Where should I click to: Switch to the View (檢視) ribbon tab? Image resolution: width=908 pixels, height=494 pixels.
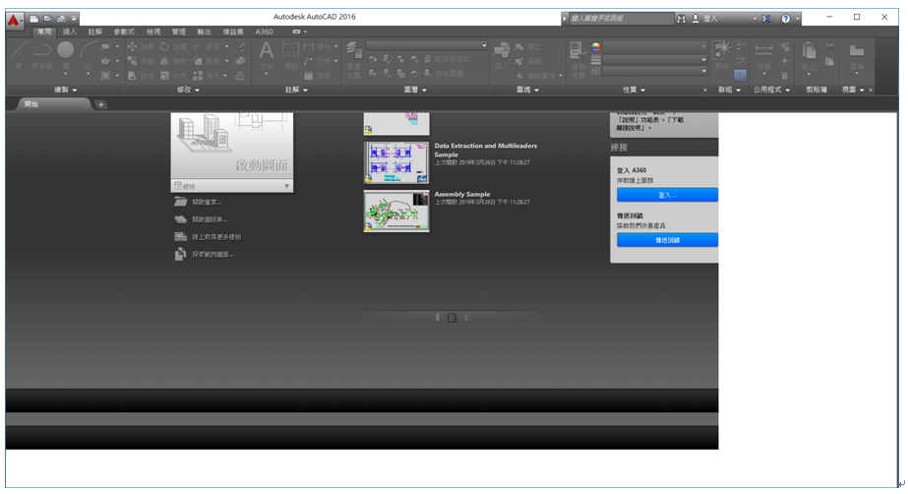152,31
